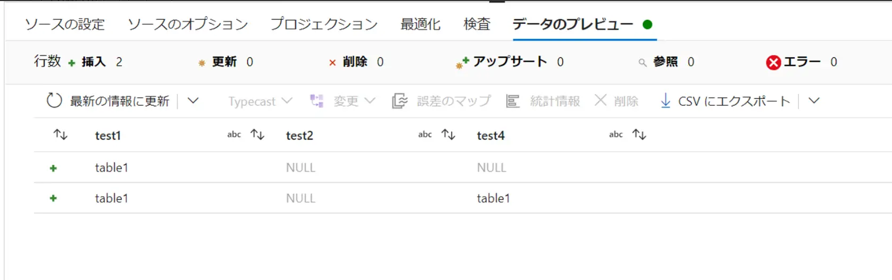Expand the CSV export options chevron
Screen dimensions: 892x280
(814, 100)
